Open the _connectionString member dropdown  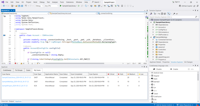(x=121, y=13)
